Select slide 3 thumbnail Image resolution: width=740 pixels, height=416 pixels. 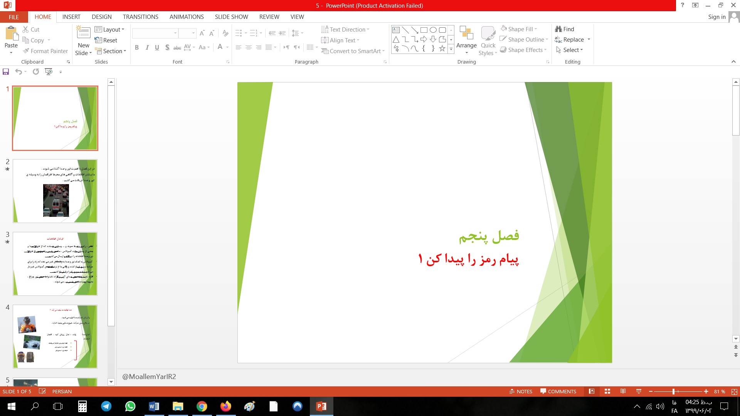pos(55,264)
